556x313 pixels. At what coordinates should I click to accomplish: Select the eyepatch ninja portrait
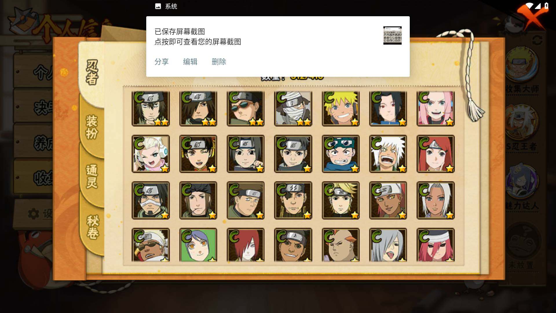click(x=293, y=200)
